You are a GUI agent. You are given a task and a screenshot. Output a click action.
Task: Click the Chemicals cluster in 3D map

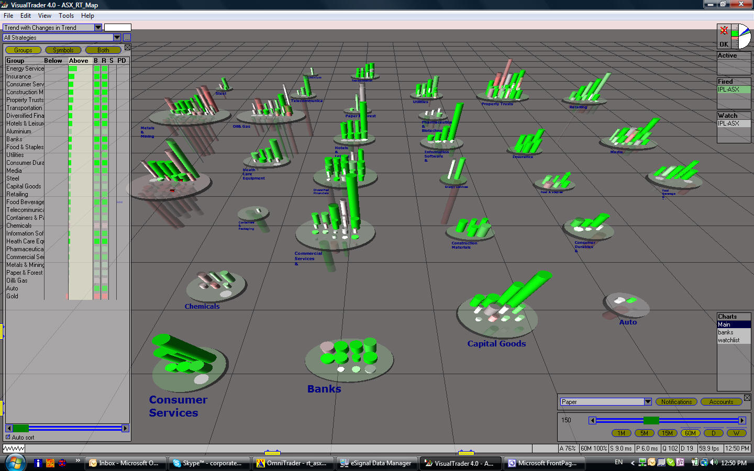click(x=216, y=285)
